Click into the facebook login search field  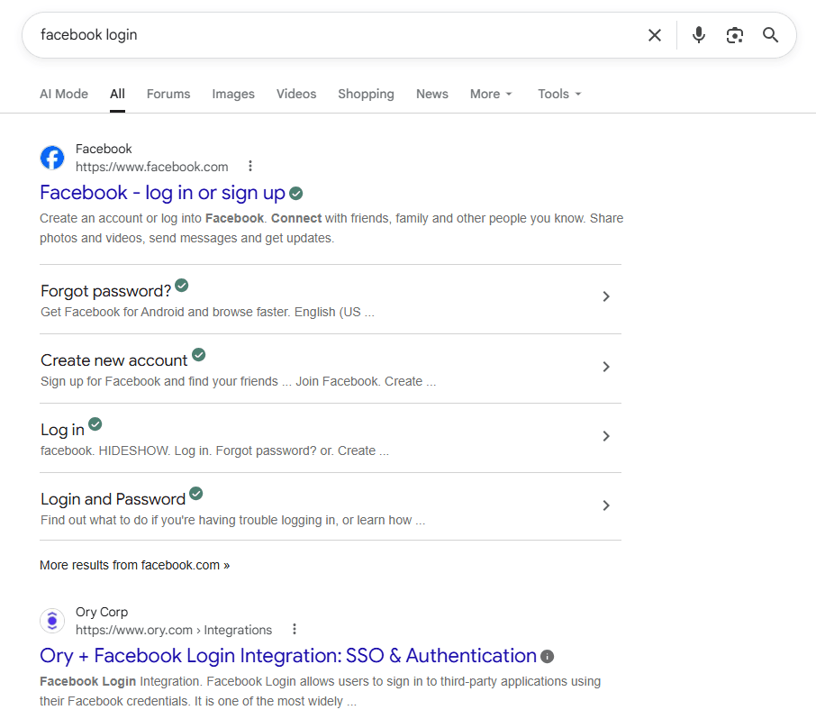[333, 35]
